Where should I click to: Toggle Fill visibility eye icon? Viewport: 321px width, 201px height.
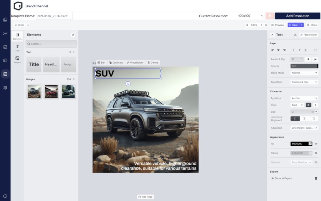316,144
